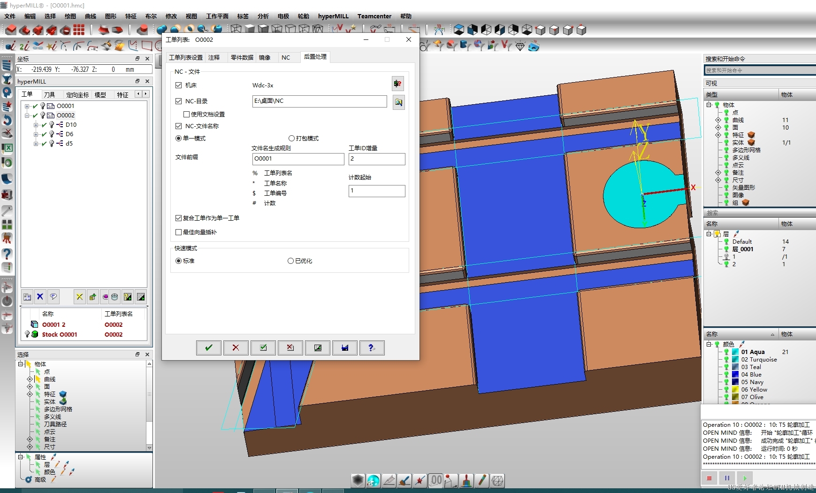Click the 工单ID增量 input field

[377, 159]
